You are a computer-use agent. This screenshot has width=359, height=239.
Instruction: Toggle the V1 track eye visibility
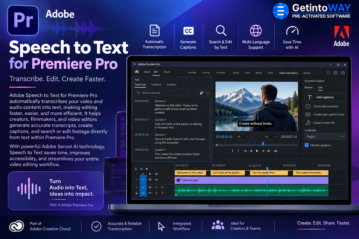coord(157,180)
